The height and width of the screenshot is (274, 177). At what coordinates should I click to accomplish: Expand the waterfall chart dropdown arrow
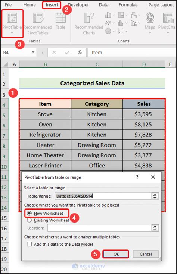[139, 15]
